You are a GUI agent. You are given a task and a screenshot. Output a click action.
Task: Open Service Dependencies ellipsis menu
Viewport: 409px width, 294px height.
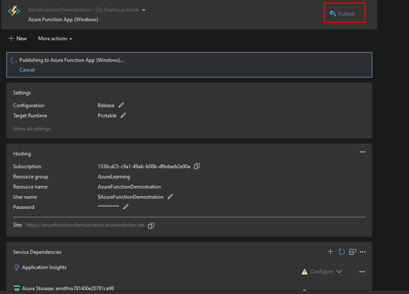[x=363, y=252]
